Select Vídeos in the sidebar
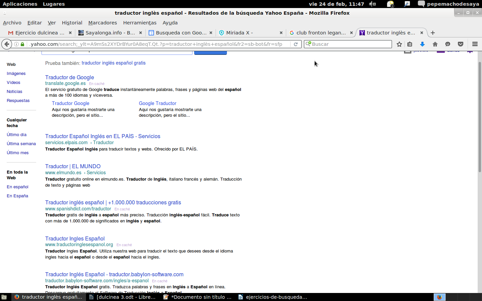Screen dimensions: 482x301 (13, 83)
